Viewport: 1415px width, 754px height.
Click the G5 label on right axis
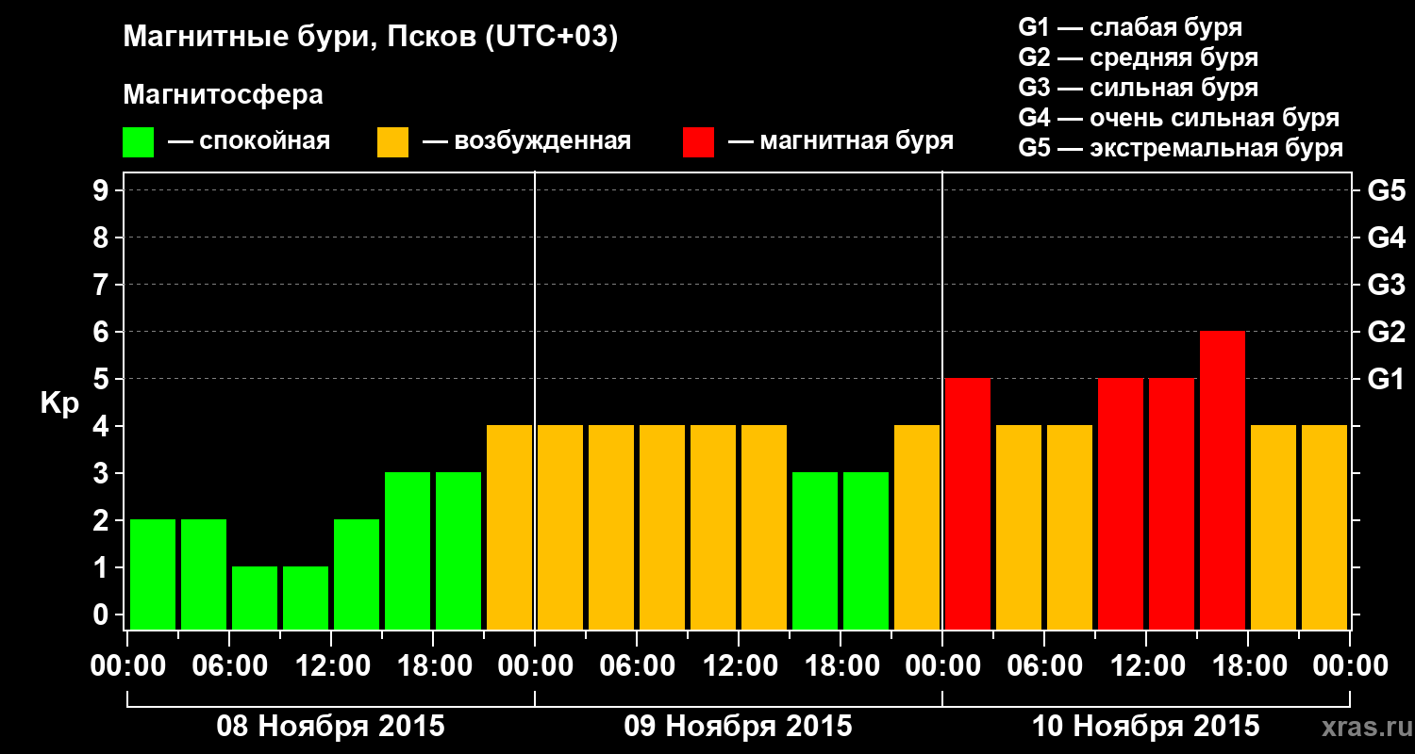(1386, 190)
